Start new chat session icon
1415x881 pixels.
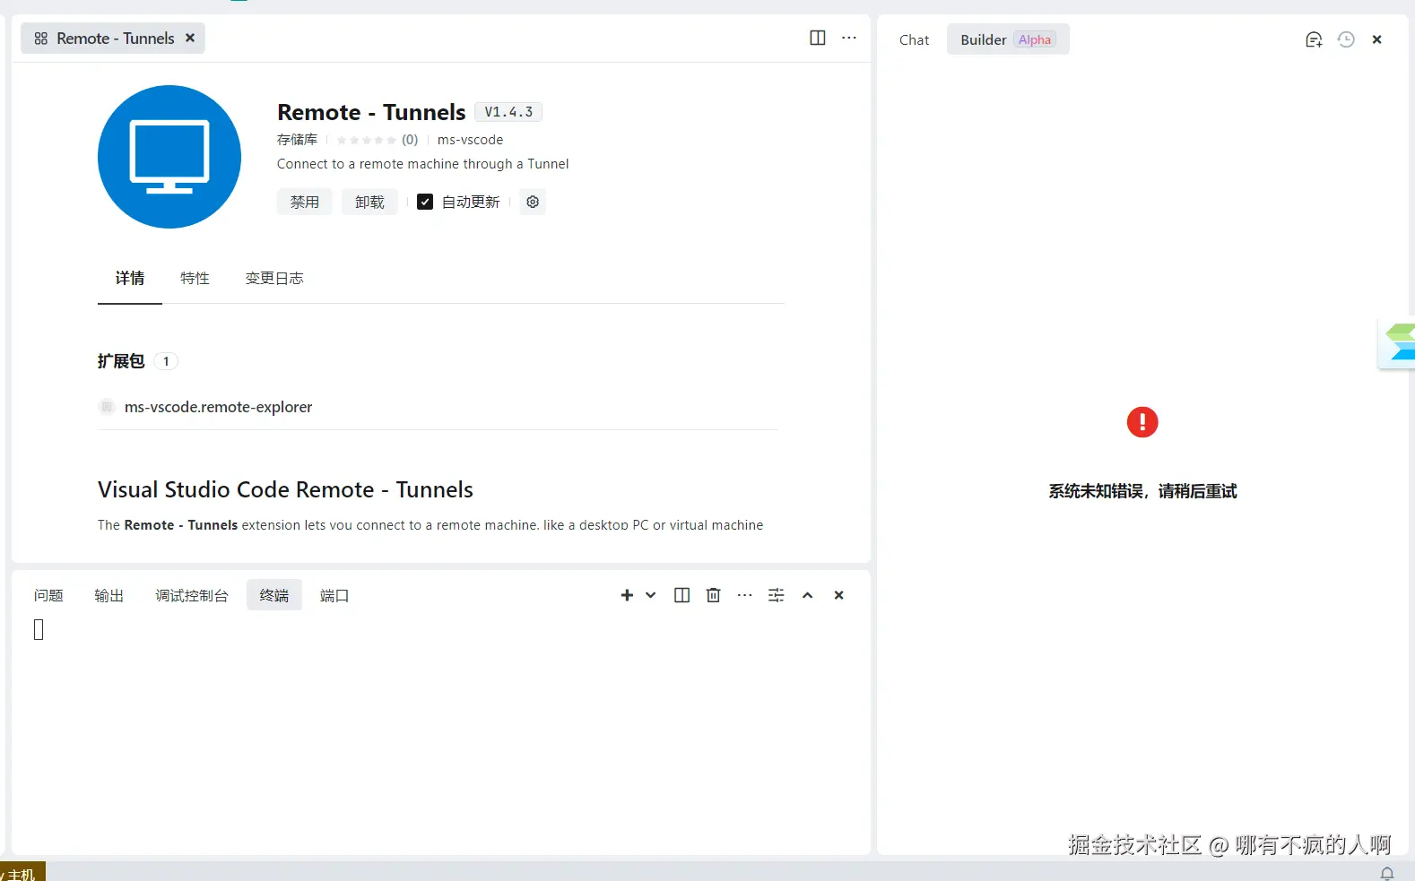[1313, 39]
